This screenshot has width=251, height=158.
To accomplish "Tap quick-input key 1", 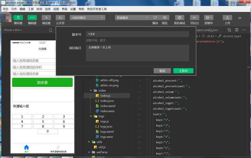I will tap(22, 117).
